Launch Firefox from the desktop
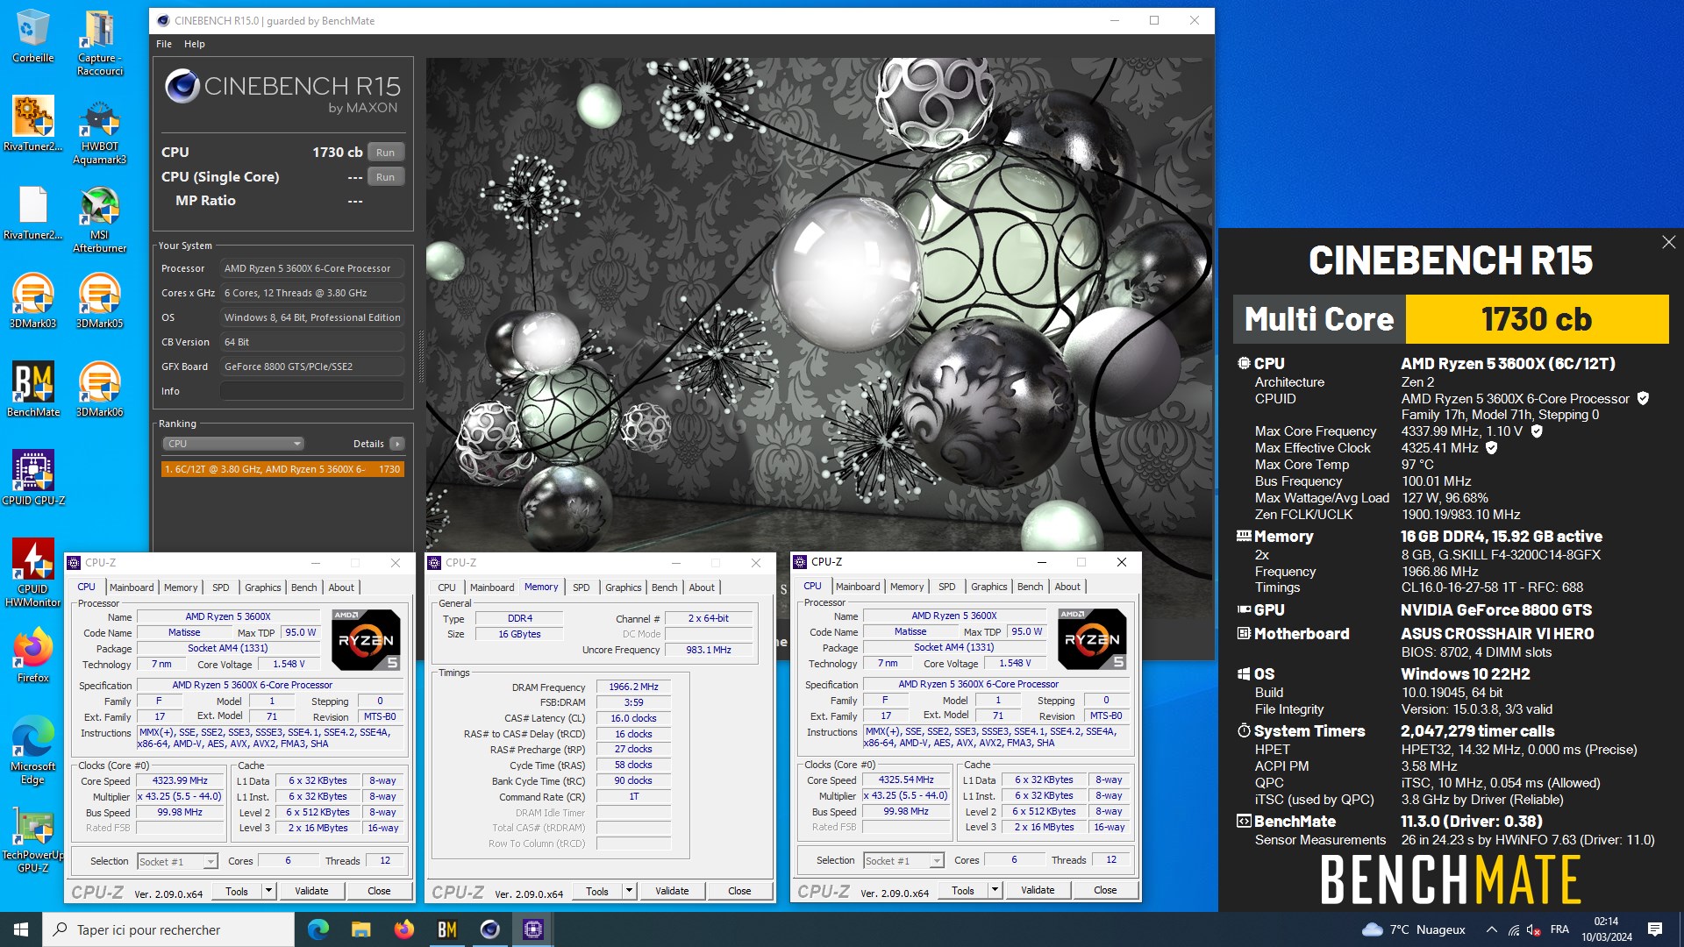The height and width of the screenshot is (947, 1684). tap(32, 655)
